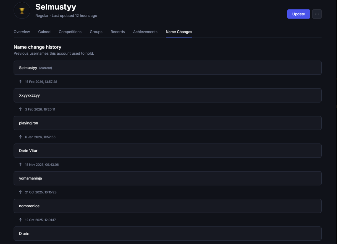The image size is (337, 244).
Task: Click the playingiron name row
Action: click(168, 123)
